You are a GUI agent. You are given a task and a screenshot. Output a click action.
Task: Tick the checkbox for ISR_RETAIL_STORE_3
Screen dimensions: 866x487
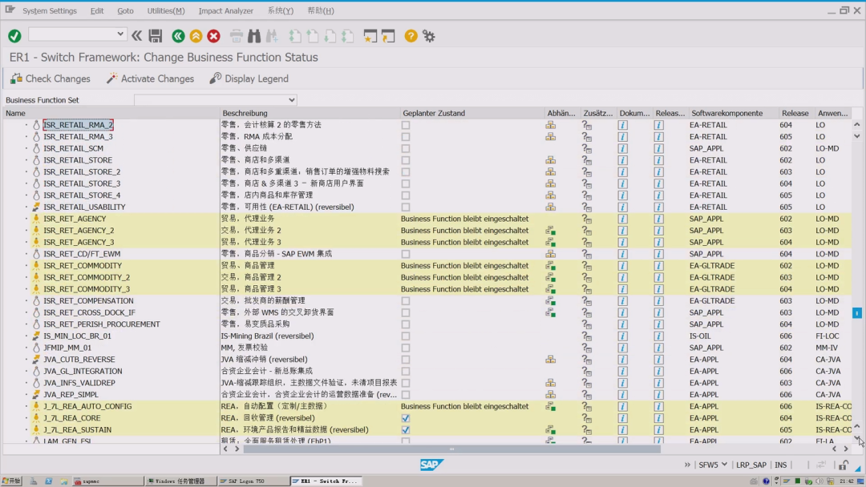(x=406, y=183)
